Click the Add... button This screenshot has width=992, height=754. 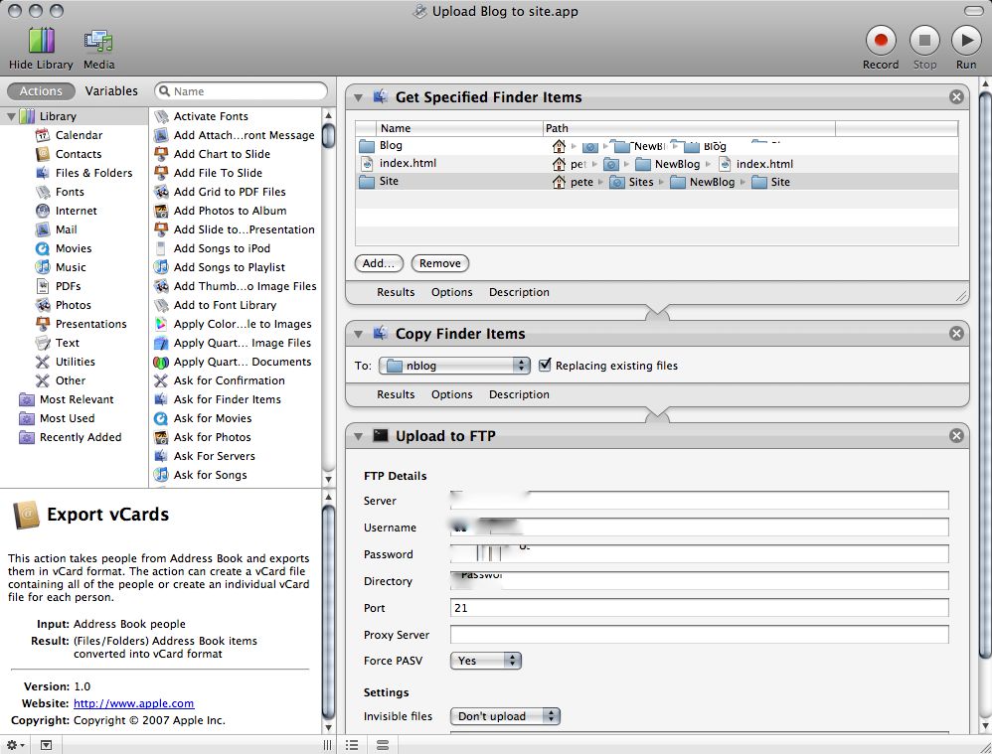[379, 264]
